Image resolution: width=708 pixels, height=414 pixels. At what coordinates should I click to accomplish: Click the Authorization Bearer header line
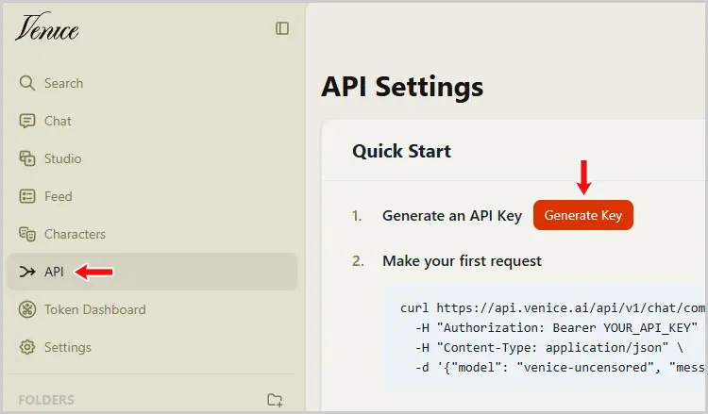pyautogui.click(x=556, y=328)
